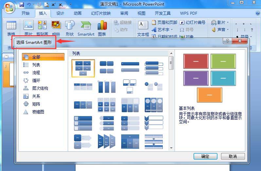Apply superscript from quick access toolbar
Screen dimensions: 261x171
point(53,5)
